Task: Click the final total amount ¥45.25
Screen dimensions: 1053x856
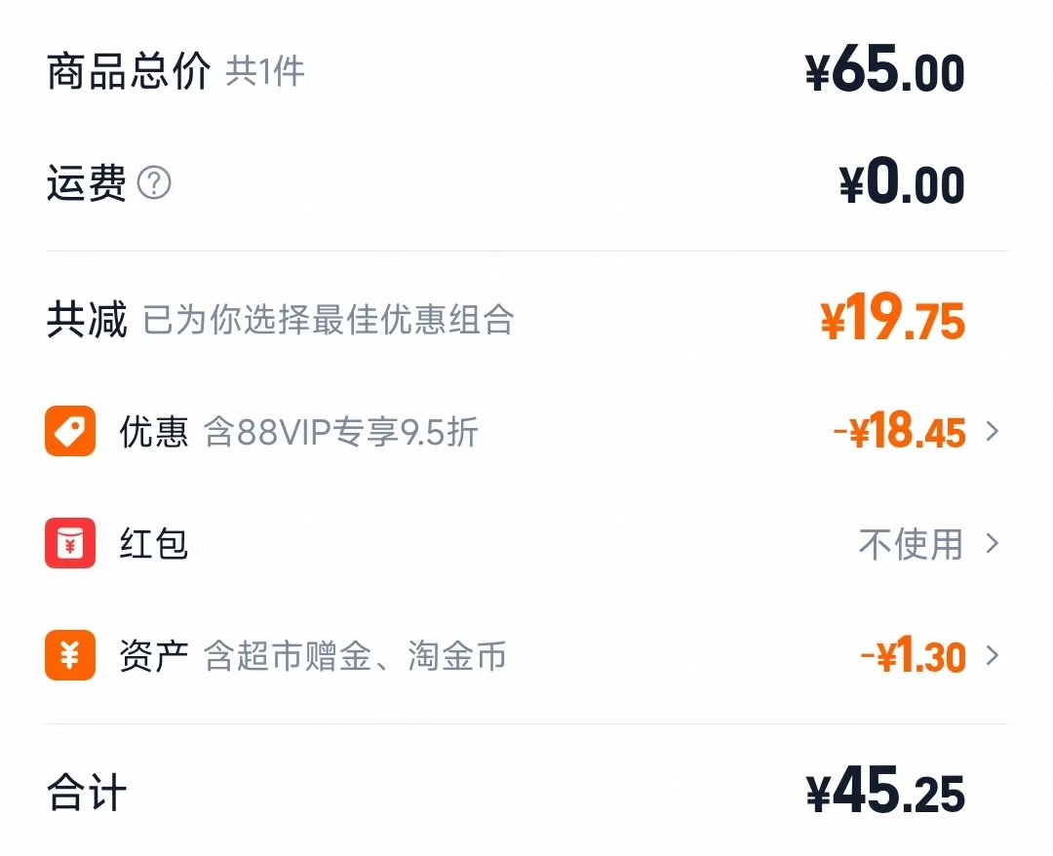Action: pyautogui.click(x=885, y=793)
